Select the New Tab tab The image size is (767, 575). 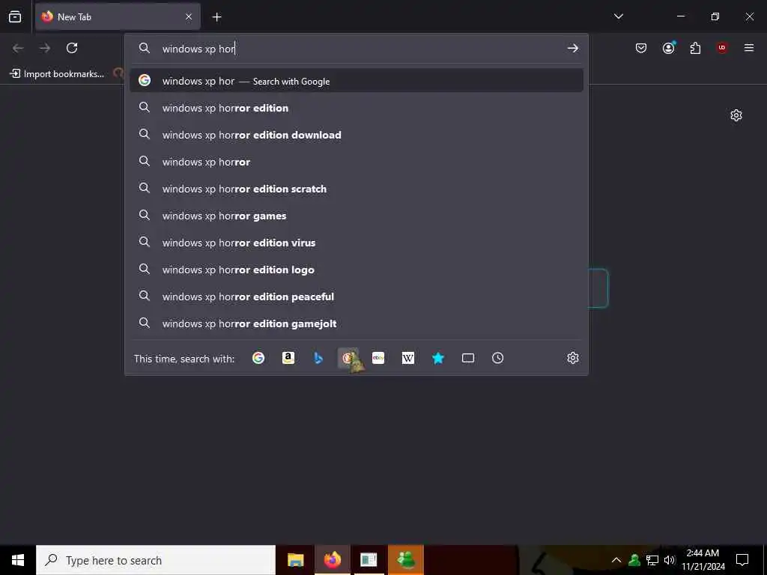(x=118, y=16)
